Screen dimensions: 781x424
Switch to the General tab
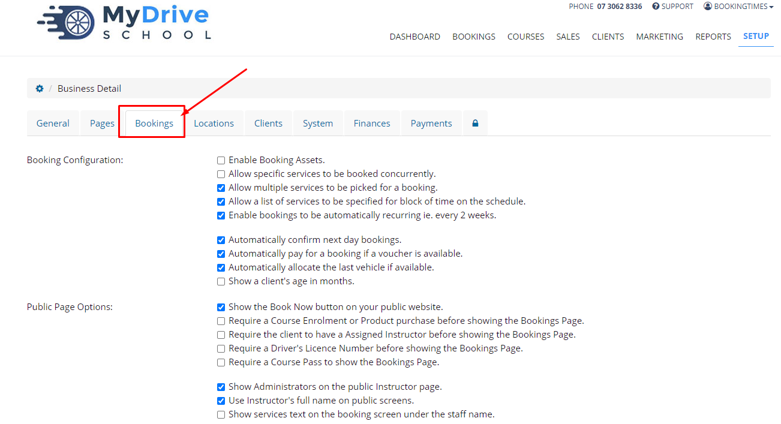click(x=53, y=123)
